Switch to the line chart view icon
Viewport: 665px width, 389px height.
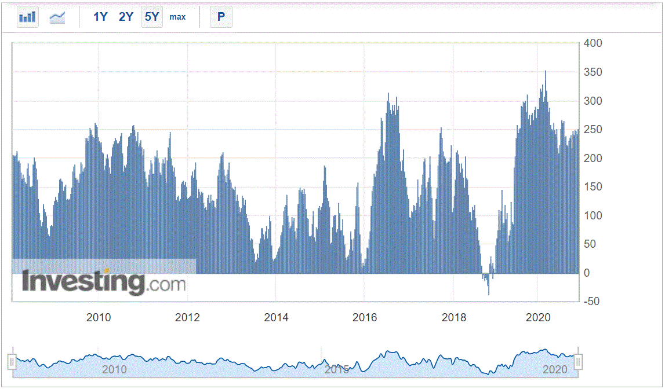coord(57,17)
